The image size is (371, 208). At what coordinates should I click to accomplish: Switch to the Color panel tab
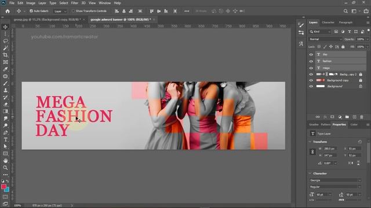354,125
